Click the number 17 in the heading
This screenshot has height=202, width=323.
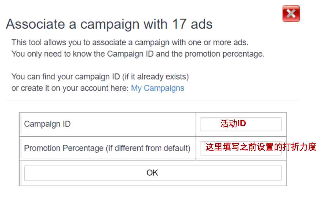[179, 24]
